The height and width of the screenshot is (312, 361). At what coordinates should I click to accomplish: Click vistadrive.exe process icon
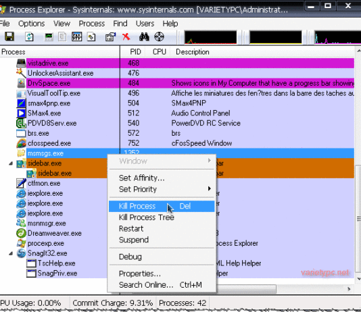pos(21,63)
